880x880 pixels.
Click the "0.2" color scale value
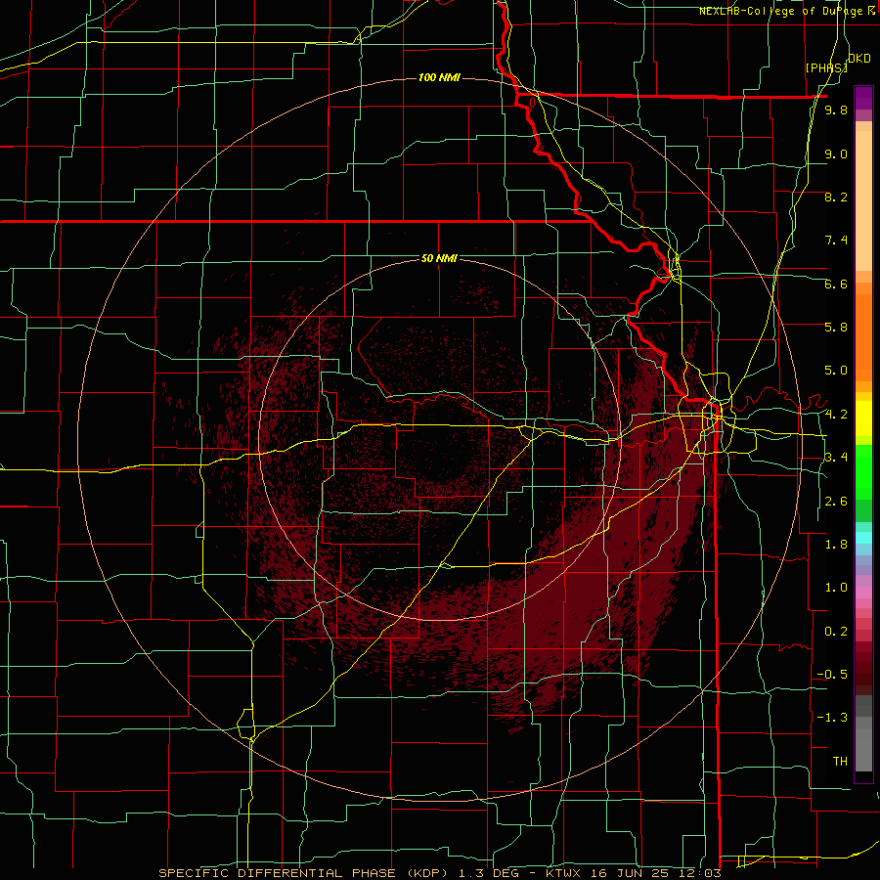pos(836,632)
